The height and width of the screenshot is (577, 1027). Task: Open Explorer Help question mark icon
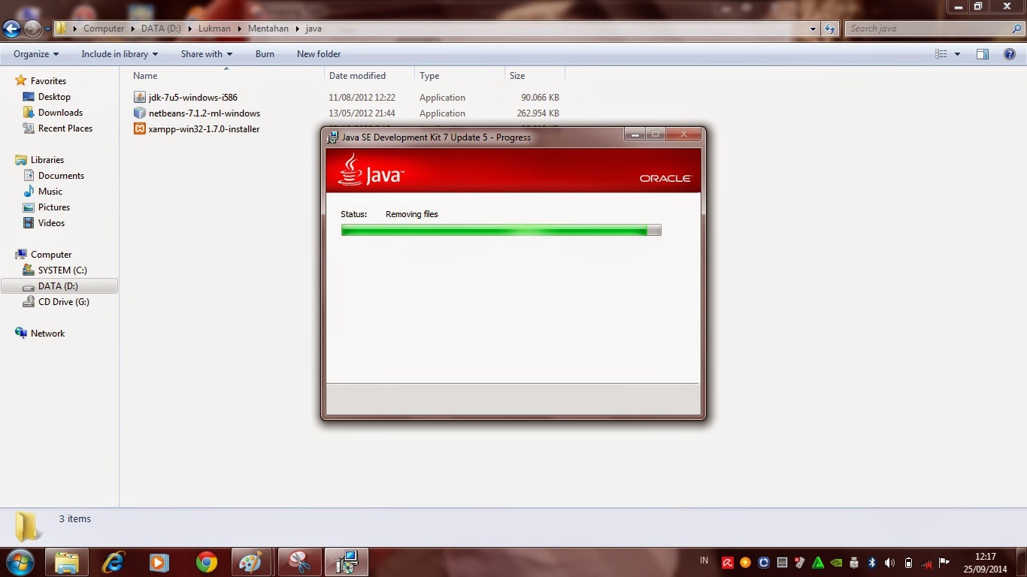pos(1010,54)
